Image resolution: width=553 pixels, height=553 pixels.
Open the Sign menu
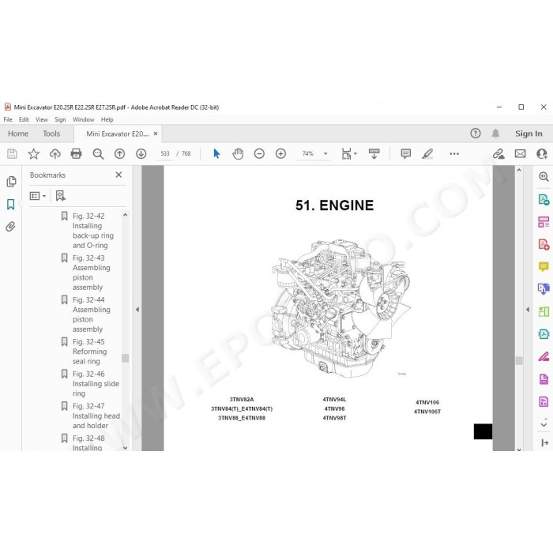(60, 119)
